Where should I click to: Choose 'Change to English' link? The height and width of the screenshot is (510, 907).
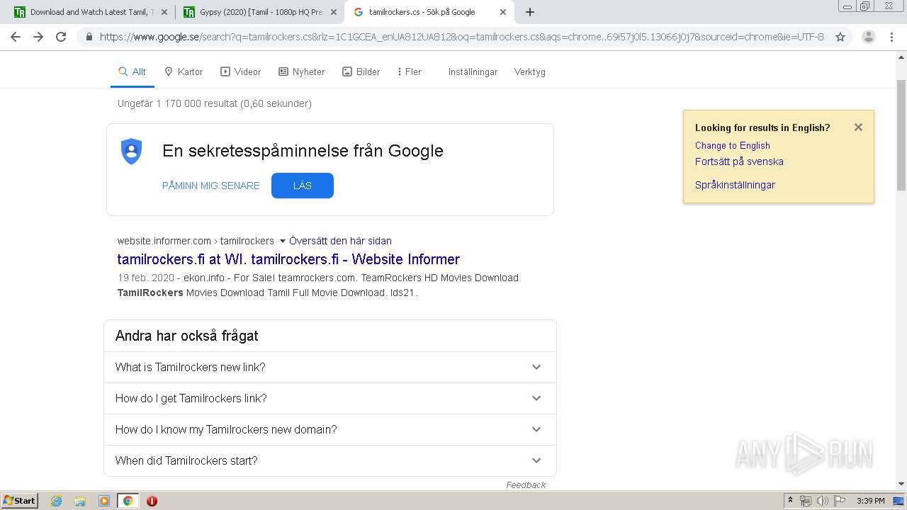pos(732,145)
